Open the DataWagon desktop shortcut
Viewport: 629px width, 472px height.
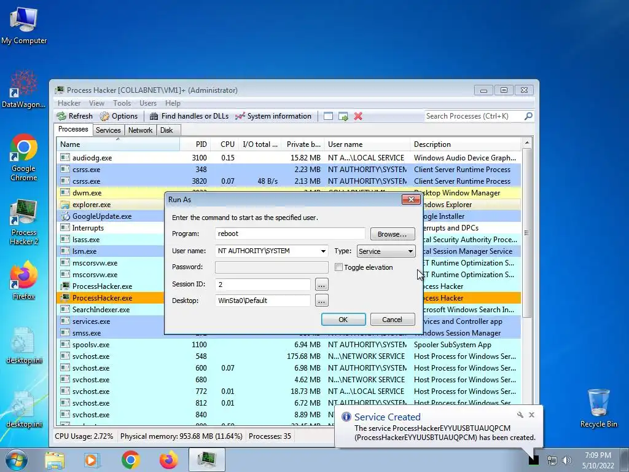point(24,89)
